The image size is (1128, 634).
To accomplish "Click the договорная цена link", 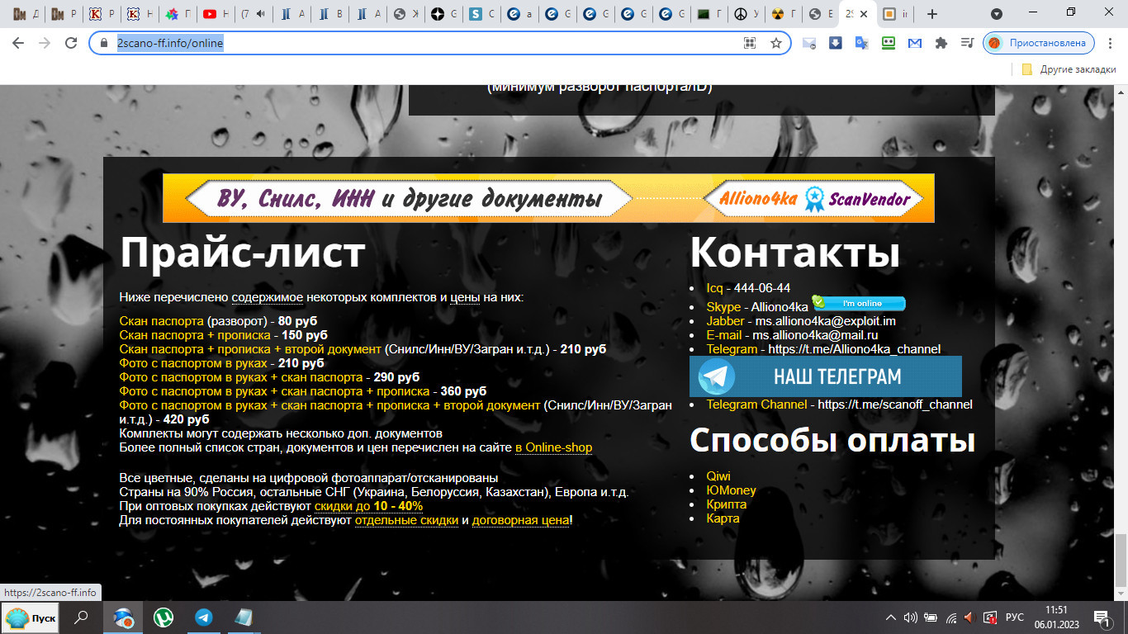I will point(520,520).
